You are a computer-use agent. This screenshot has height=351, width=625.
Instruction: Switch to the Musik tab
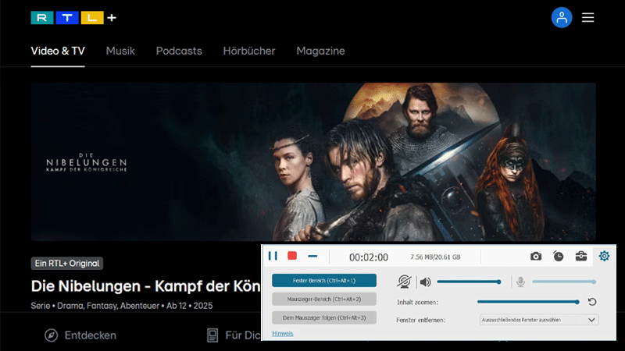(120, 51)
